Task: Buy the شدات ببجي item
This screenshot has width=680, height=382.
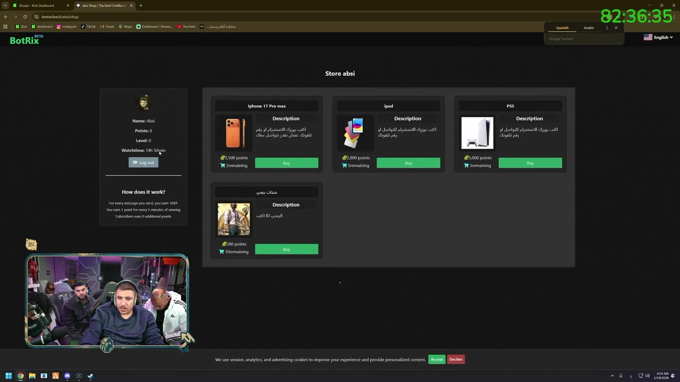Action: 286,249
